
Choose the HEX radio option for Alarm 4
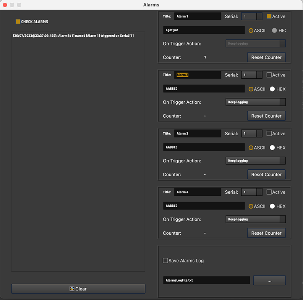272,206
